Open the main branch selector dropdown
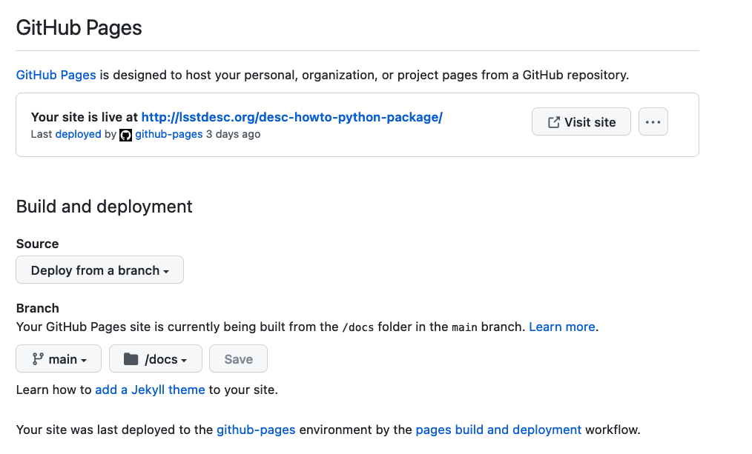The image size is (752, 454). (x=59, y=358)
